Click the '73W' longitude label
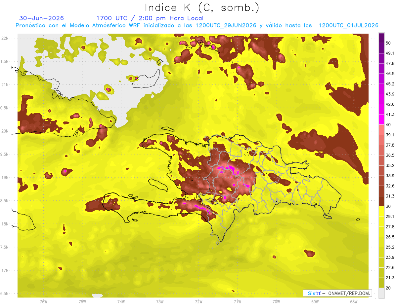The width and height of the screenshot is (397, 306). coord(160,301)
